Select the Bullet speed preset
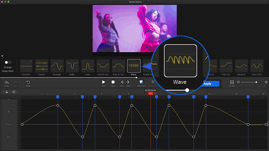 72,66
